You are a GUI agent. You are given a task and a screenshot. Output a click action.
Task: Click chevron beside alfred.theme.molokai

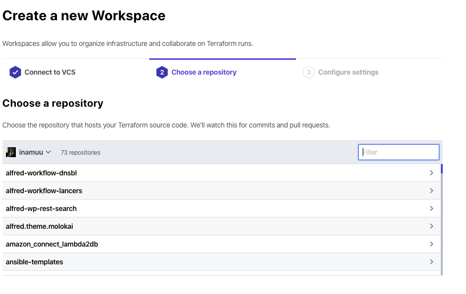431,226
